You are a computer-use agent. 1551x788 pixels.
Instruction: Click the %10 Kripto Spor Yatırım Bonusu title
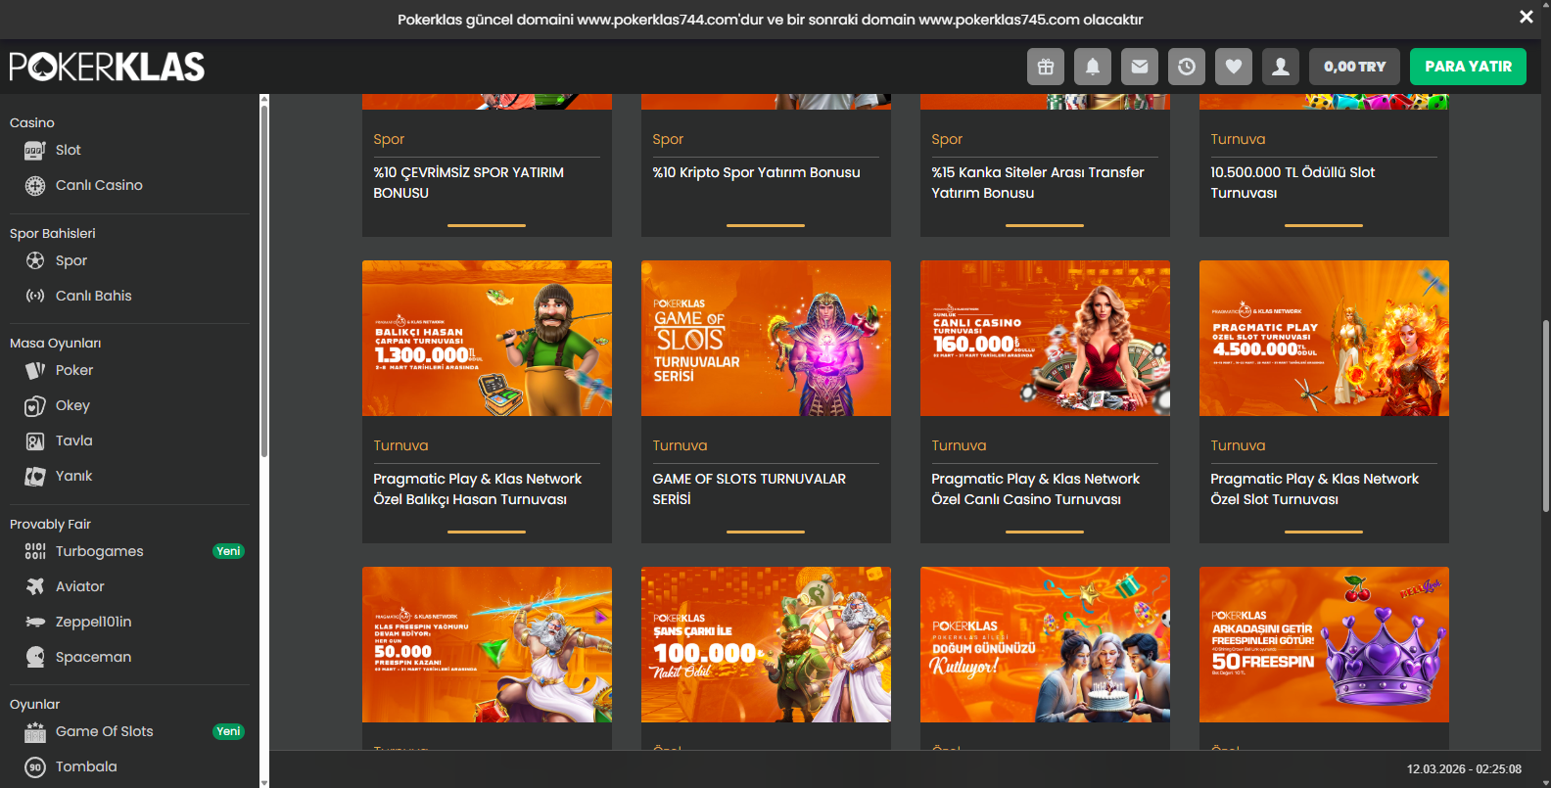pos(756,172)
